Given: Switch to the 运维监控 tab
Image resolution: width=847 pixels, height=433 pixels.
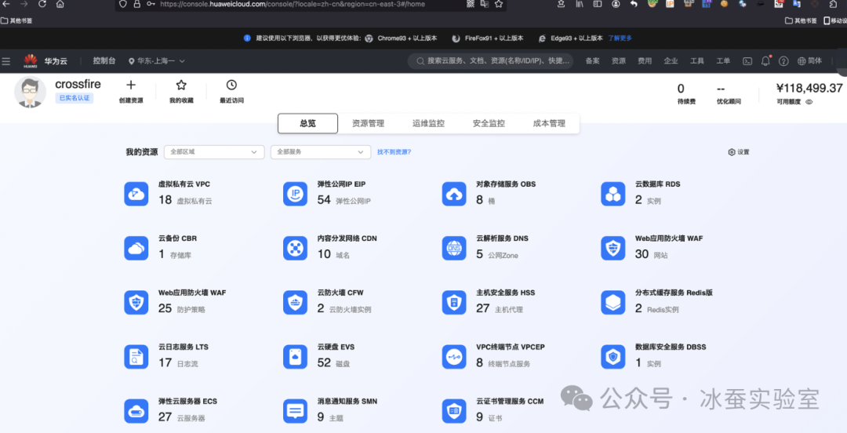Looking at the screenshot, I should (x=428, y=123).
